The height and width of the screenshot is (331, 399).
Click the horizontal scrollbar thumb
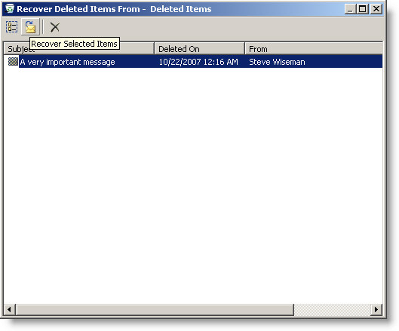(x=155, y=310)
